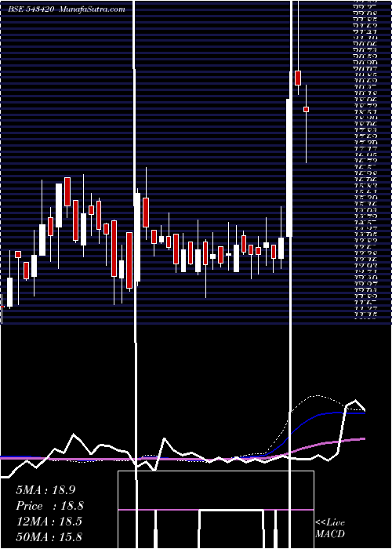This screenshot has width=392, height=549.
Task: Click the 5MA : 18.9 value
Action: [45, 490]
